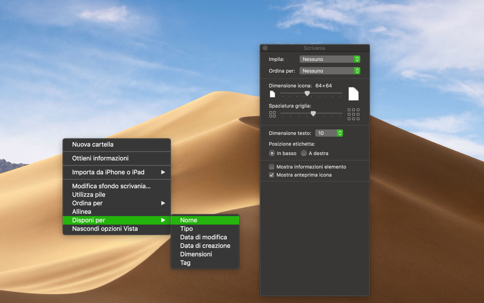Open 'Modifica sfondo scrivania...' menu item
This screenshot has width=484, height=303.
117,186
